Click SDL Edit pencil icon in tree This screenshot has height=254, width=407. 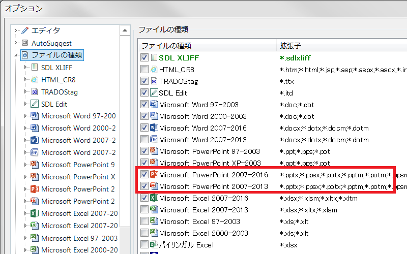(x=35, y=104)
